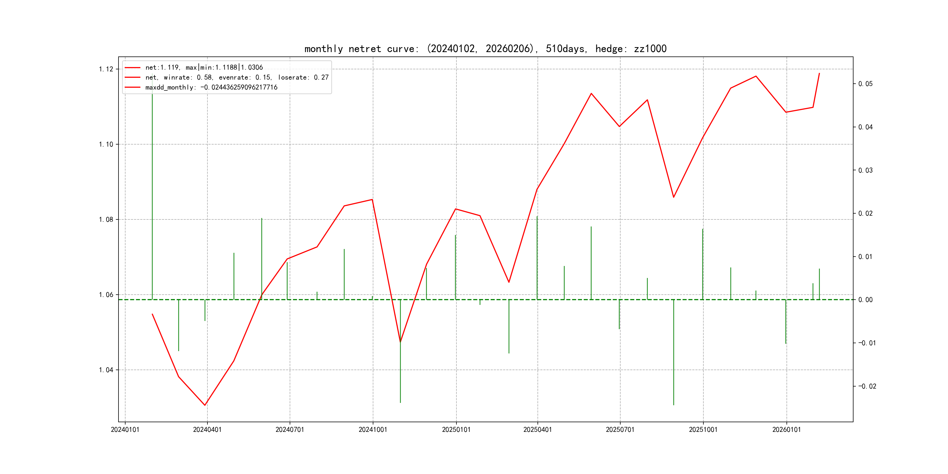The height and width of the screenshot is (474, 948).
Task: Click the 20240101 x-axis label
Action: pos(125,430)
